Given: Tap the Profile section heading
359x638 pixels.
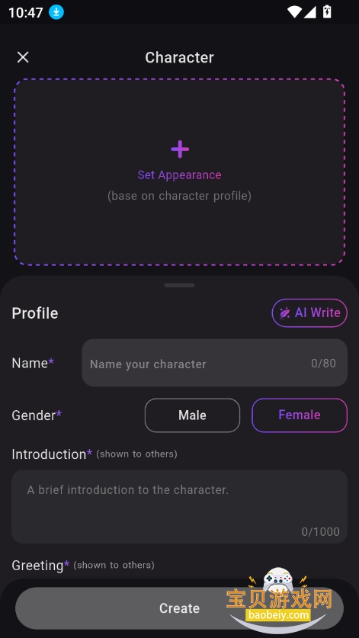Looking at the screenshot, I should click(35, 313).
